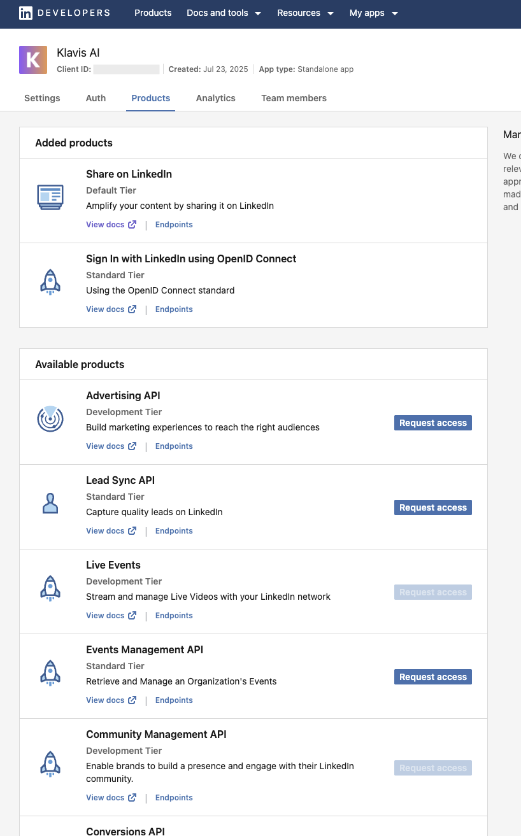
Task: Click the Community Management API rocket icon
Action: pos(50,763)
